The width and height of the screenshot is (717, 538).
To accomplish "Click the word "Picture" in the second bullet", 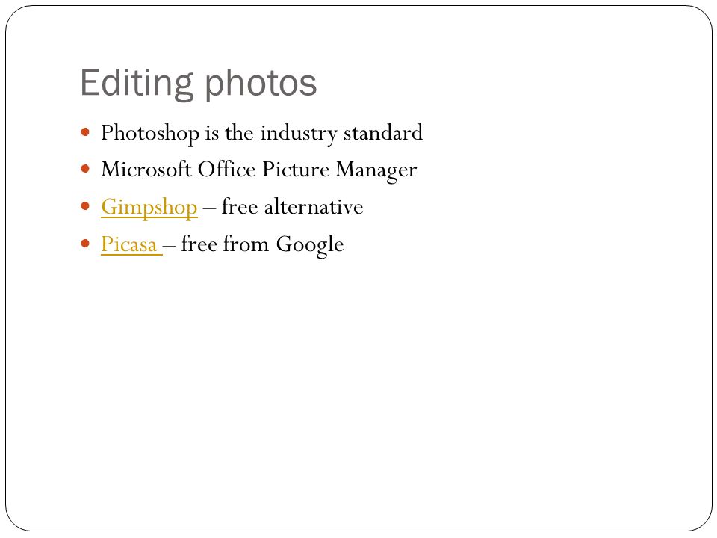I will [296, 170].
